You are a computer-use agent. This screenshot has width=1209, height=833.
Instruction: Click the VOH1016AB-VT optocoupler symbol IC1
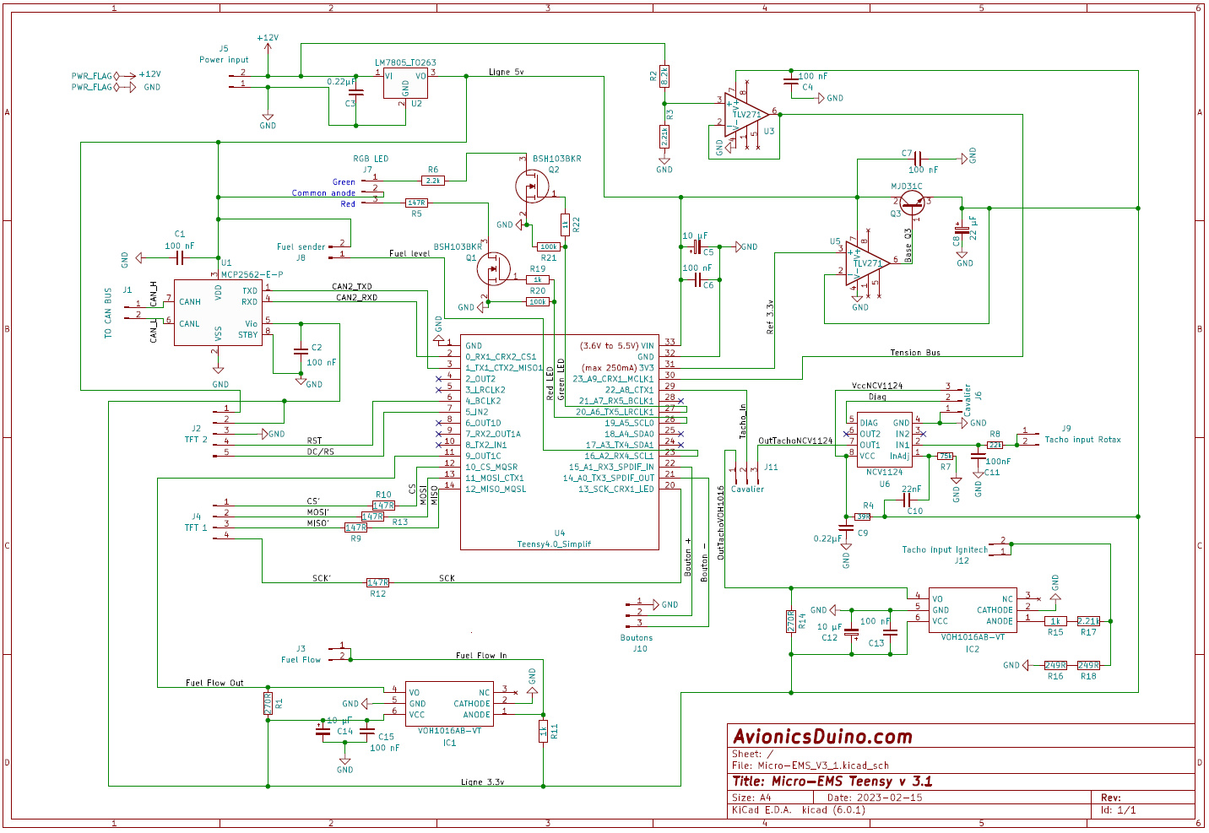coord(449,703)
